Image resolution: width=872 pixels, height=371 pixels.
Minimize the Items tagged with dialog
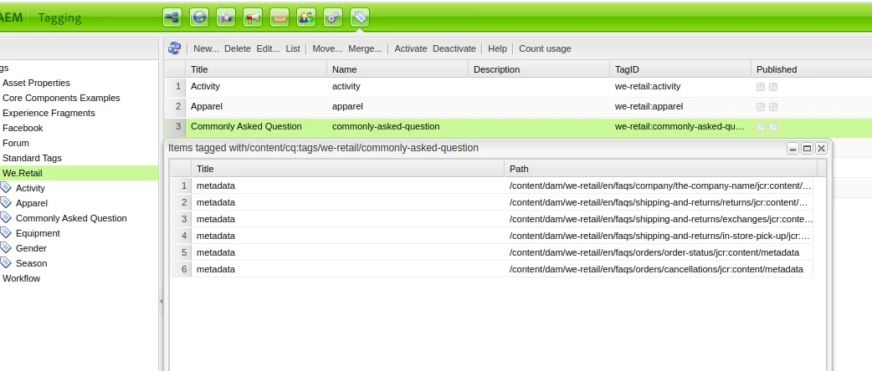[793, 148]
